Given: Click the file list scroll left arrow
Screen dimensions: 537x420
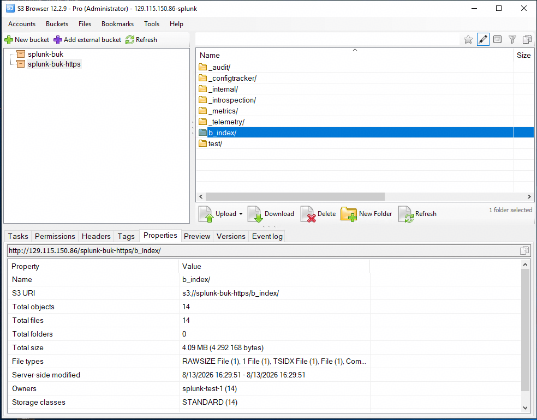Looking at the screenshot, I should pyautogui.click(x=201, y=196).
